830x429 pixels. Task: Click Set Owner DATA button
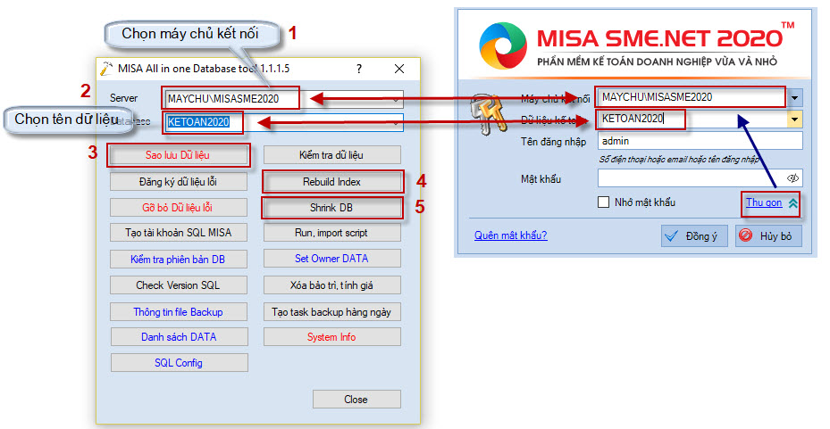(x=331, y=259)
